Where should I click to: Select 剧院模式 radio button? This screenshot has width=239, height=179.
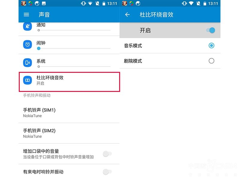point(212,61)
